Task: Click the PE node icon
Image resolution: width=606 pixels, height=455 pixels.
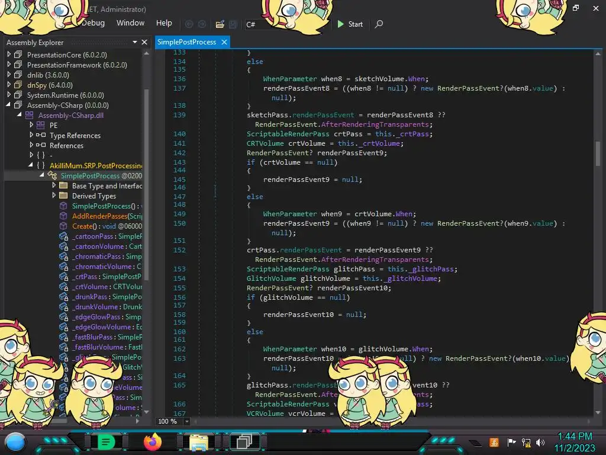Action: point(41,125)
